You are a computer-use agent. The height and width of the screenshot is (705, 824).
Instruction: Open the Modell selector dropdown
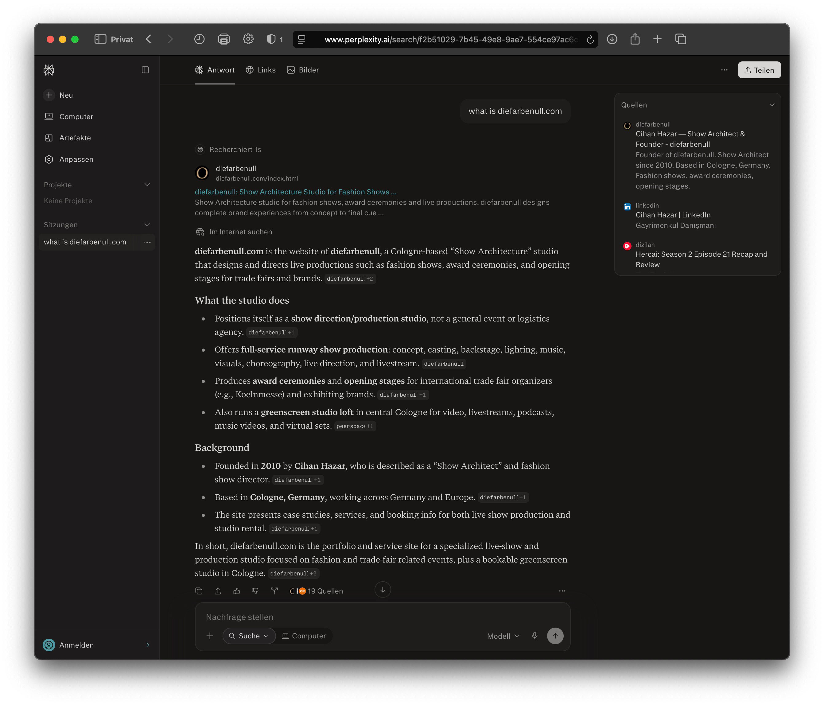(x=503, y=636)
